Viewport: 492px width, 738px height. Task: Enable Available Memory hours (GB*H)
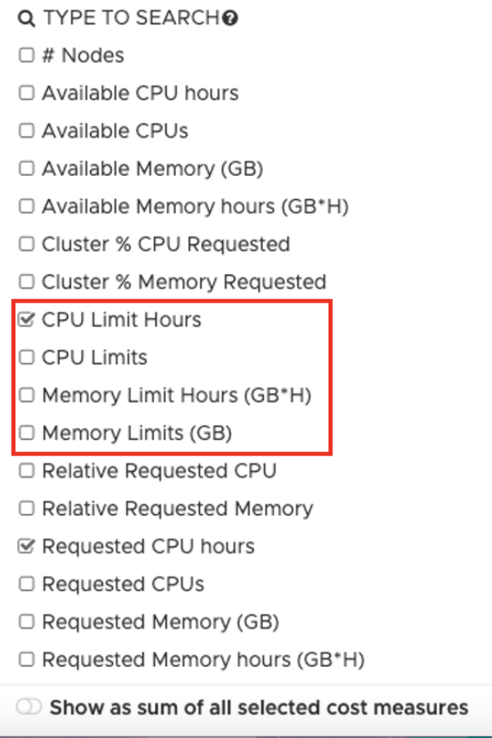[26, 206]
